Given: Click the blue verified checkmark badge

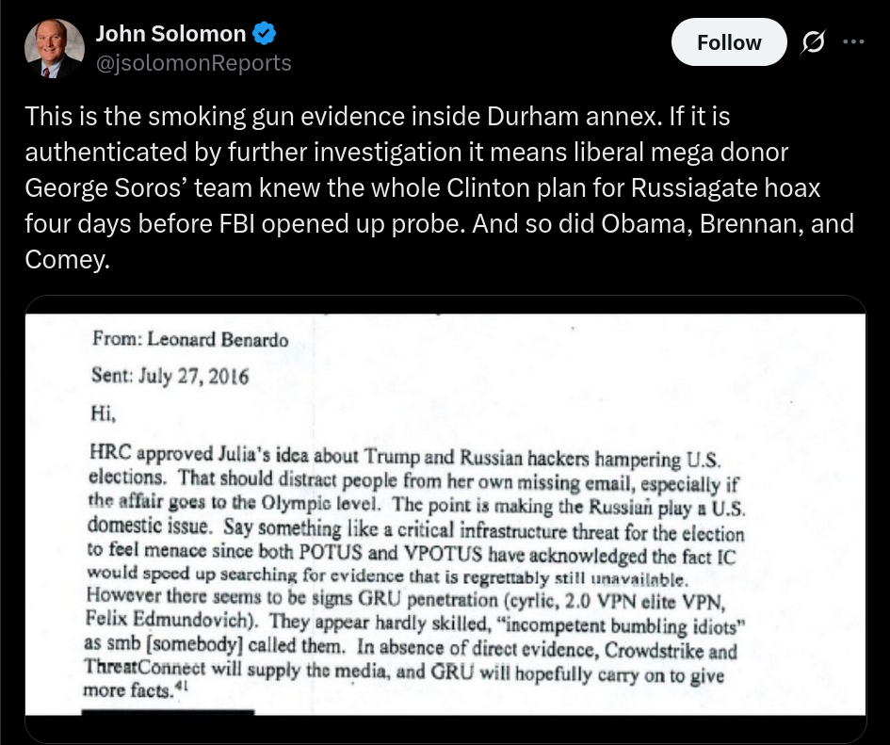Looking at the screenshot, I should click(264, 34).
